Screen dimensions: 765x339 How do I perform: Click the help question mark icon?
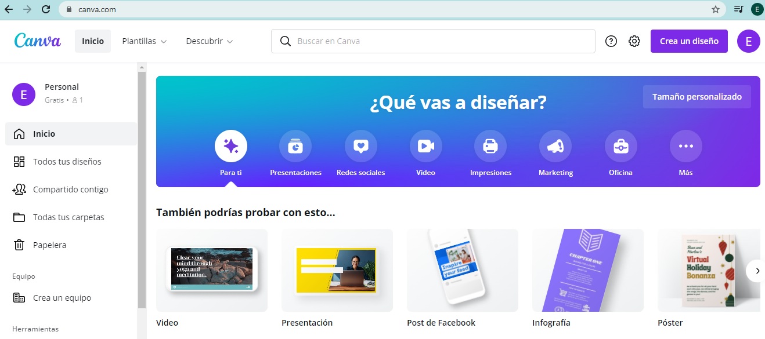(611, 41)
